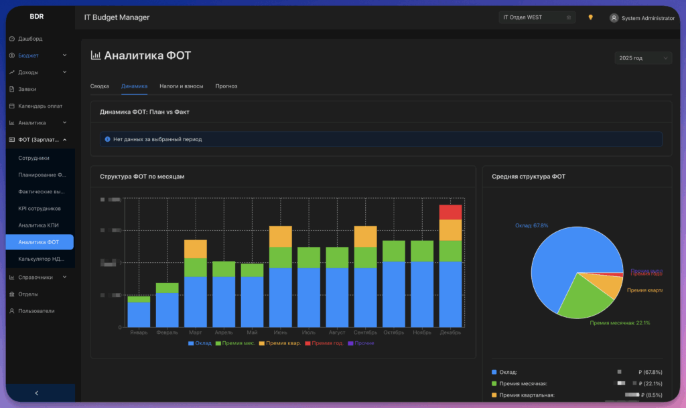Open the KPI сотрудников submenu link
The width and height of the screenshot is (686, 408).
click(40, 209)
